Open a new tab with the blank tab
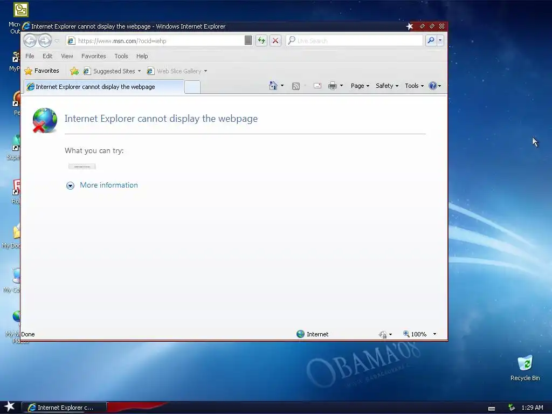The image size is (552, 414). (x=192, y=87)
